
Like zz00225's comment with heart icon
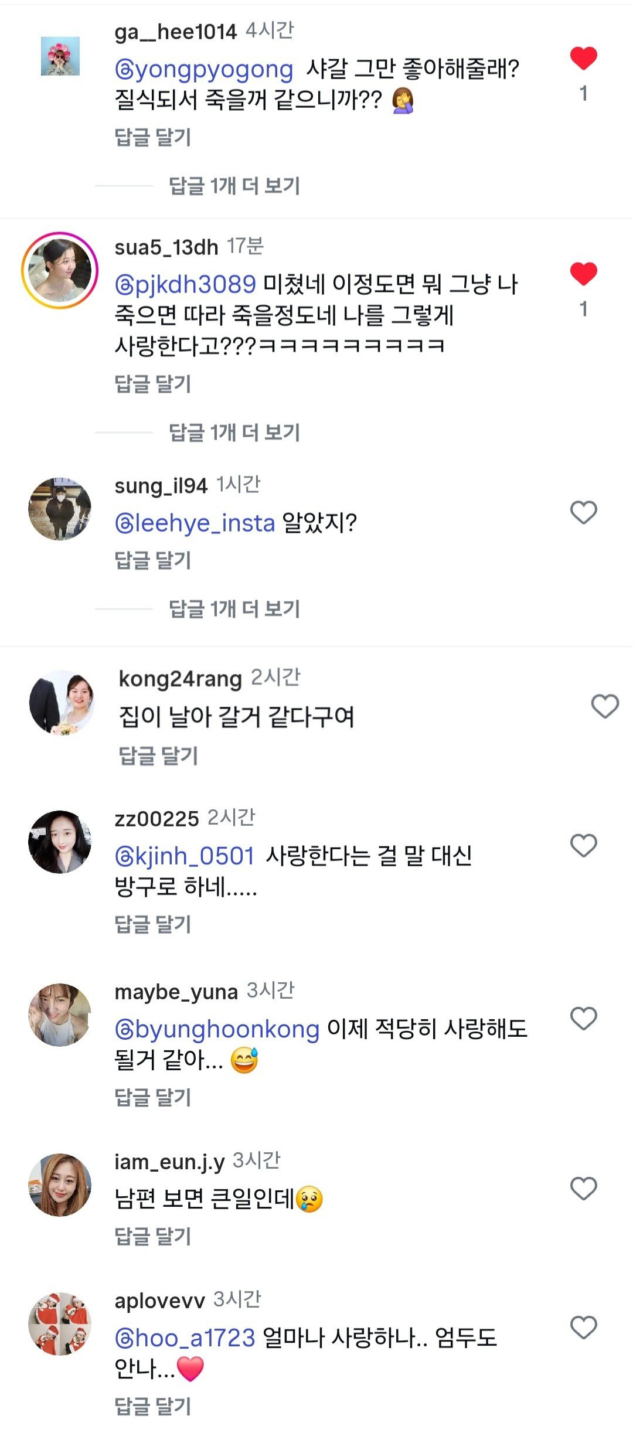583,846
